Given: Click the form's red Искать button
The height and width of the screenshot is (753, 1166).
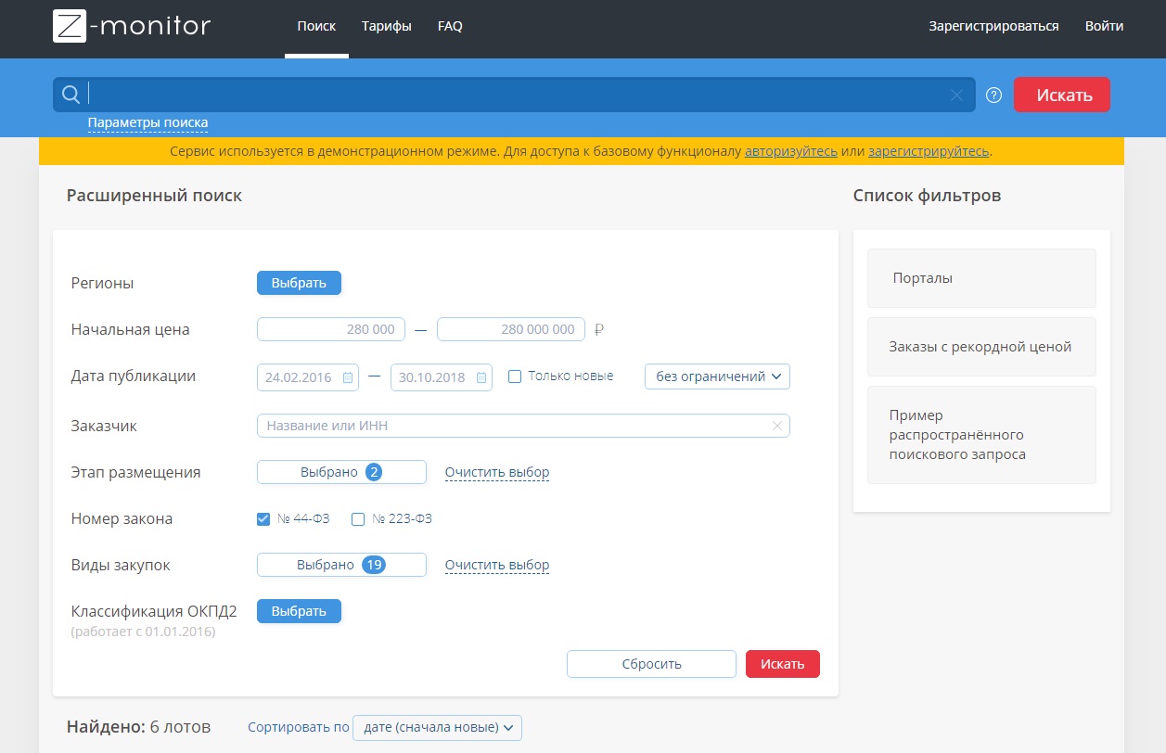Looking at the screenshot, I should pyautogui.click(x=783, y=664).
